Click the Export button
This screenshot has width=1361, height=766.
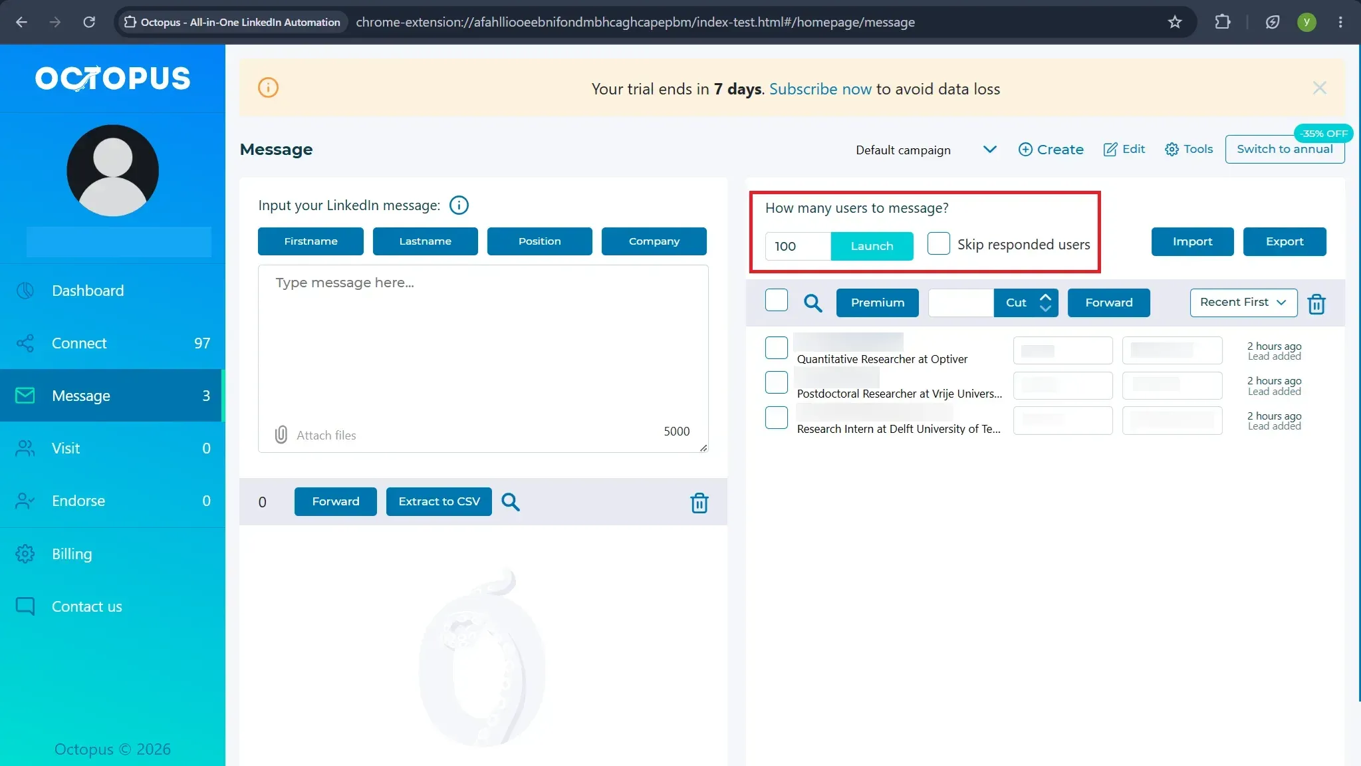click(x=1285, y=241)
